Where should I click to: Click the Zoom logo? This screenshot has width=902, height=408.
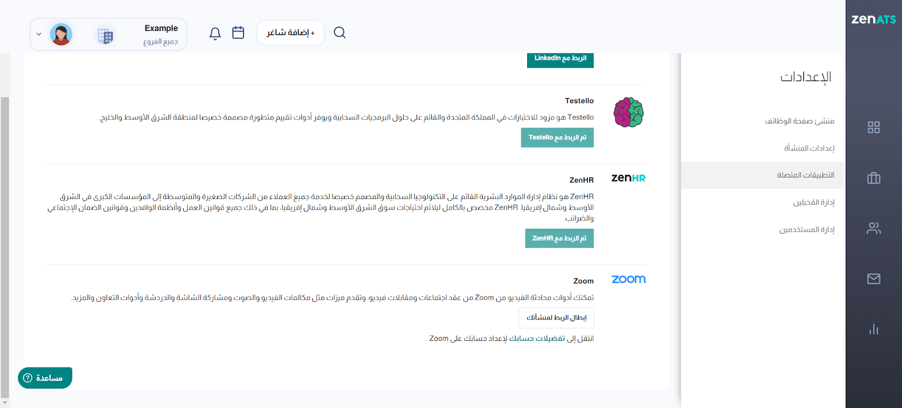click(629, 280)
